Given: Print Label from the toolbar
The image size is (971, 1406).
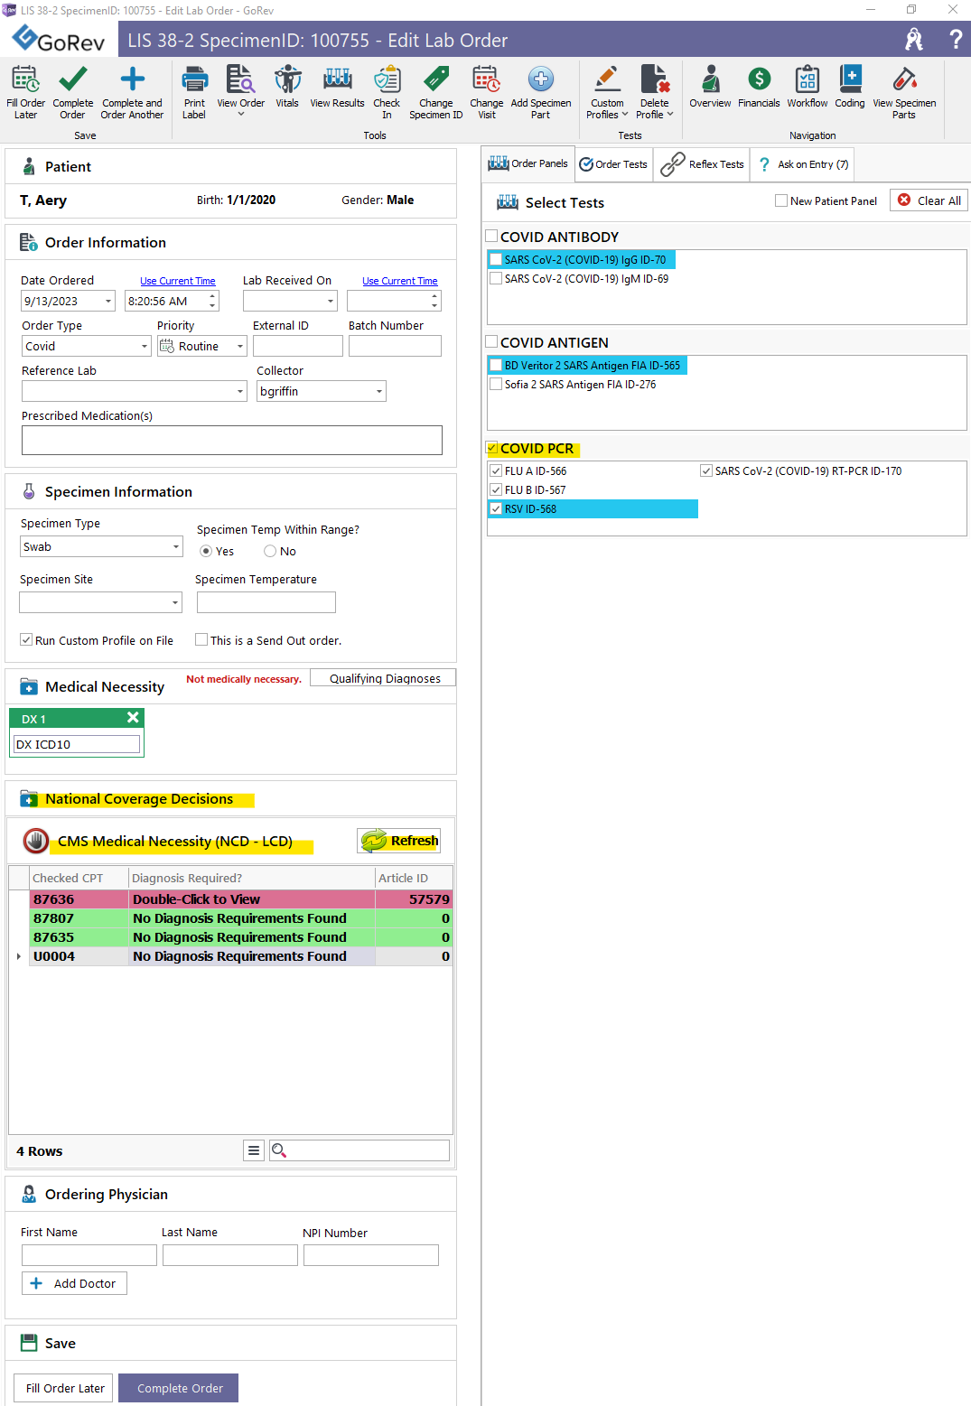Looking at the screenshot, I should click(194, 91).
